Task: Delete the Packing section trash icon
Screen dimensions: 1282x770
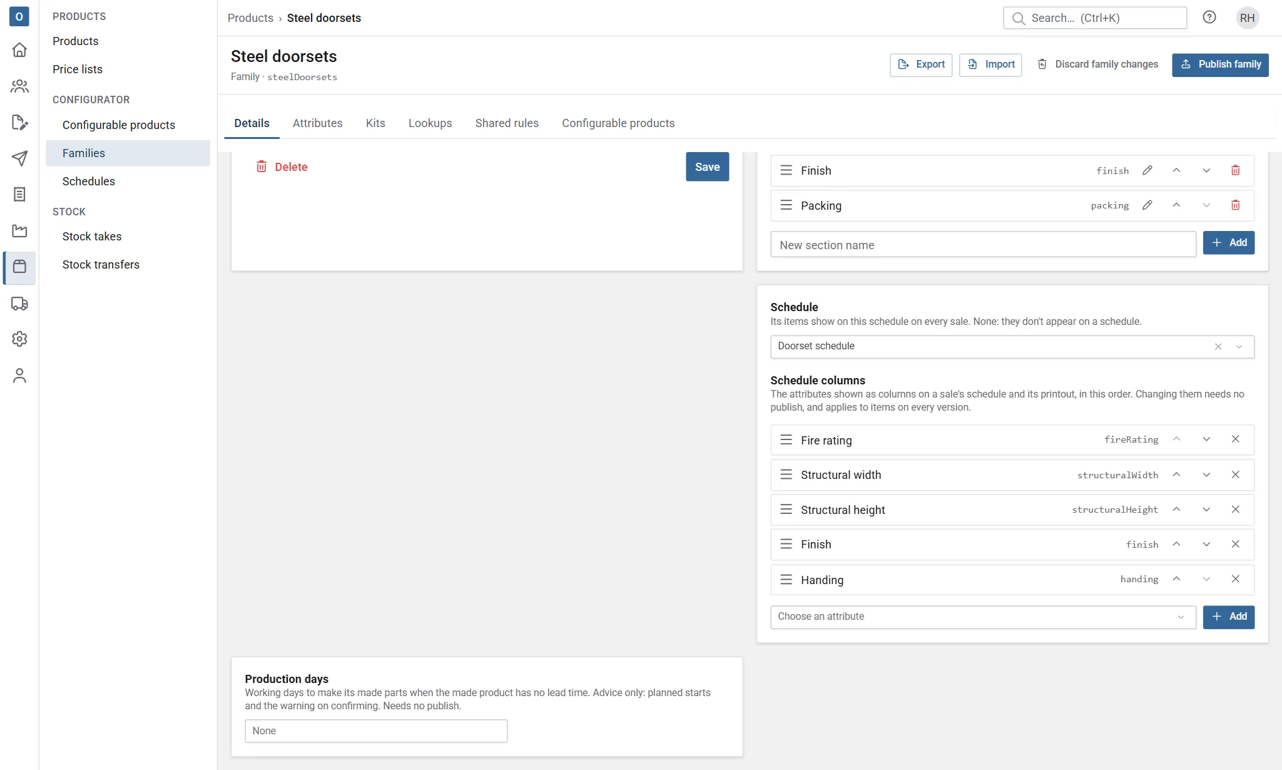Action: 1235,205
